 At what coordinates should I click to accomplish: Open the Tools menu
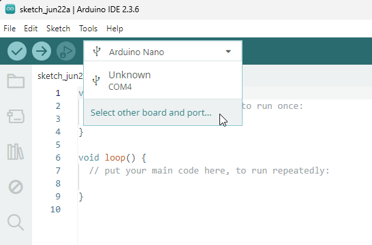click(x=89, y=29)
